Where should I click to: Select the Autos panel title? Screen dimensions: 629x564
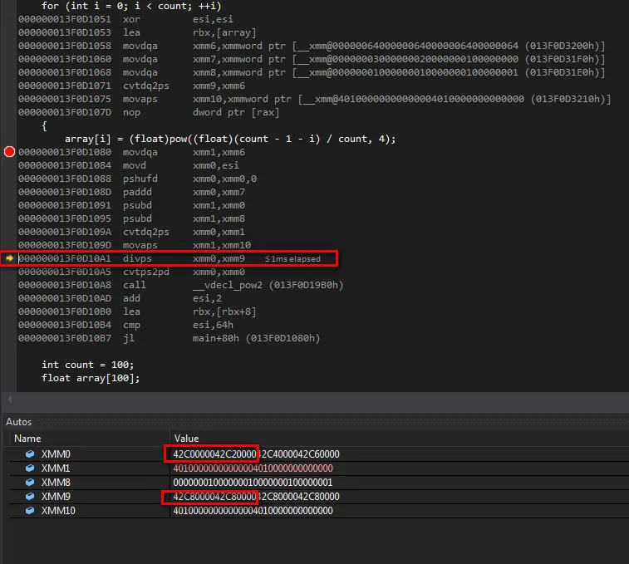[18, 422]
